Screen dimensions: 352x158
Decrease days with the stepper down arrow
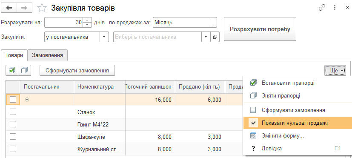(87, 25)
